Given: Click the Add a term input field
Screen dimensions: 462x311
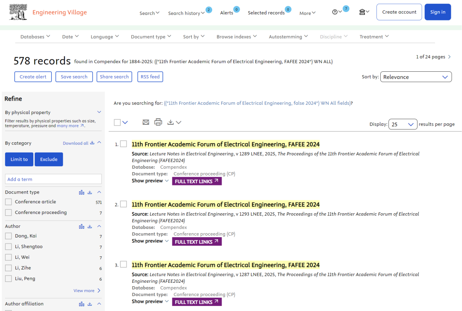Looking at the screenshot, I should click(53, 179).
